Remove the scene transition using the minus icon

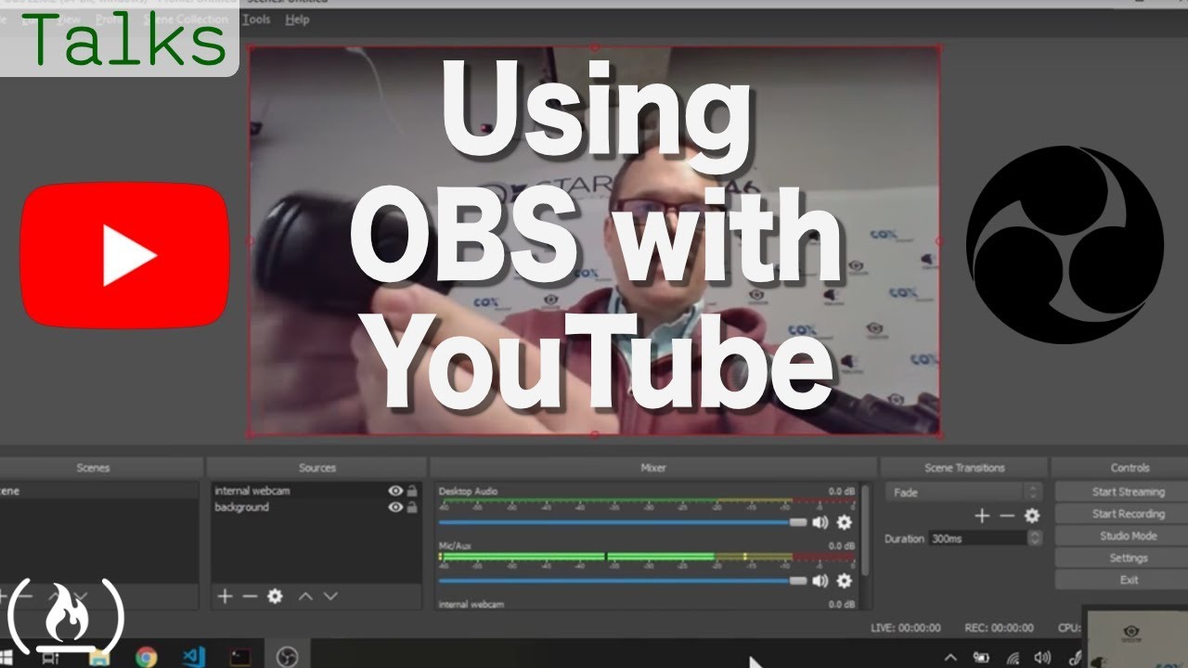click(1007, 516)
